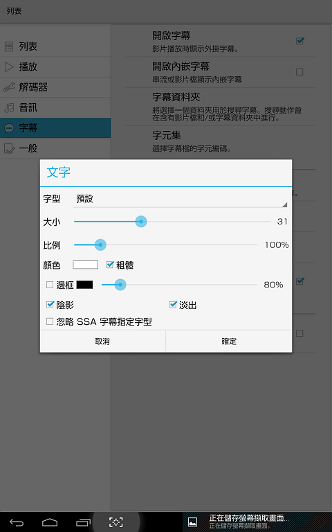
Task: Open the 一般 sidebar category
Action: tap(55, 148)
